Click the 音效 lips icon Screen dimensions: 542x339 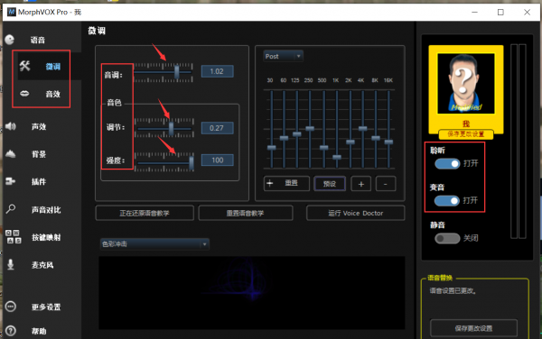tap(24, 94)
